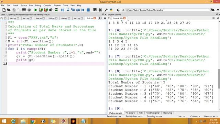
Task: Show the next editor tabs with the right arrow
Action: point(102,18)
